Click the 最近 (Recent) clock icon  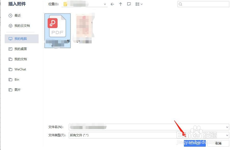pos(10,15)
